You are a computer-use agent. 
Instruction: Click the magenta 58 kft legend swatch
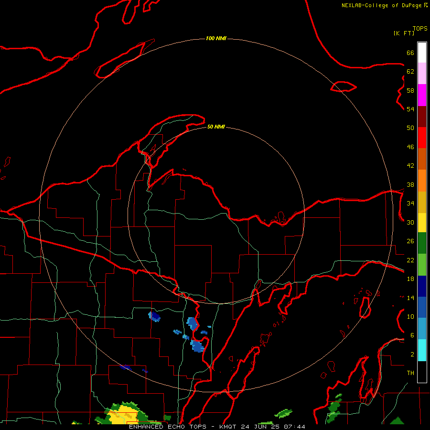[x=422, y=95]
